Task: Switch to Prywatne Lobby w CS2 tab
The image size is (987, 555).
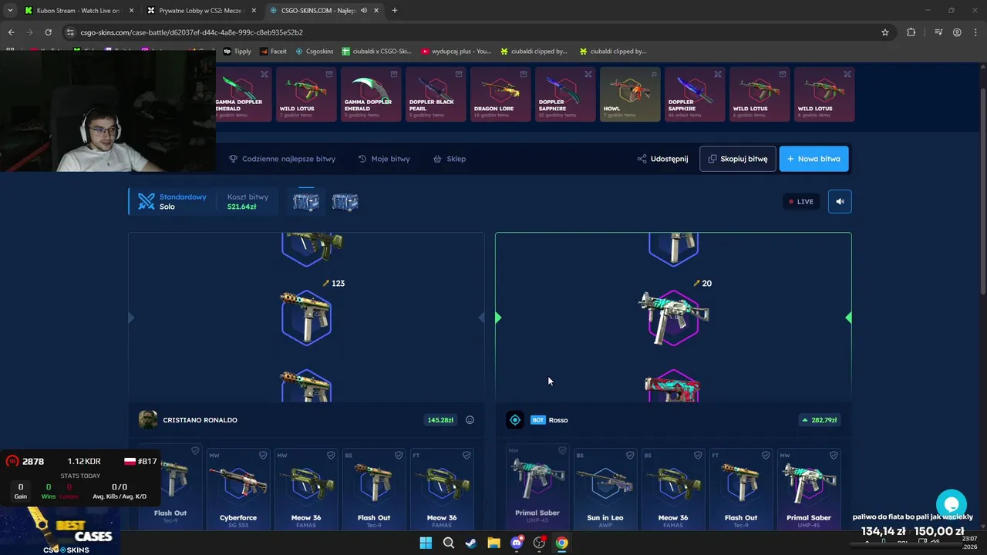Action: tap(200, 10)
